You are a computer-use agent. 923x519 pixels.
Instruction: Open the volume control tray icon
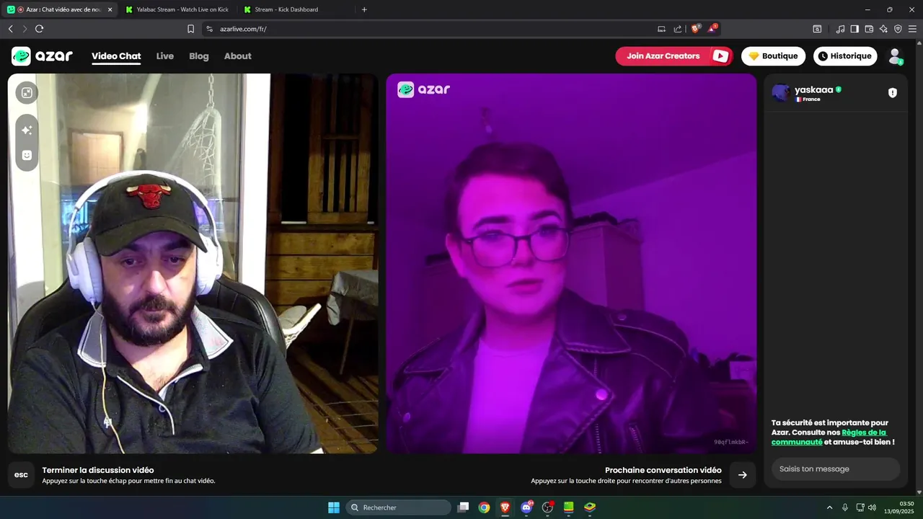[x=872, y=507]
